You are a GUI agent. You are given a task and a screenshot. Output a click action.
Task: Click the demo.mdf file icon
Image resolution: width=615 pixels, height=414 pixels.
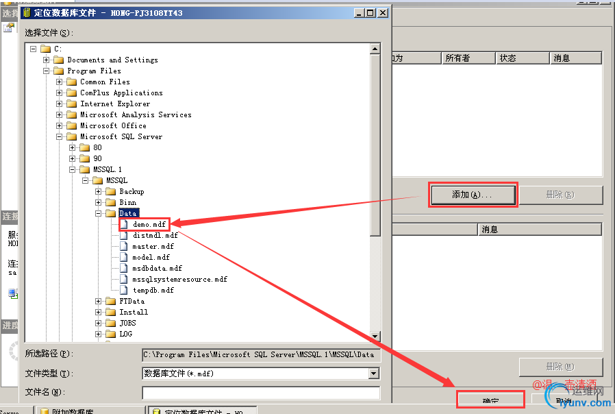(124, 224)
